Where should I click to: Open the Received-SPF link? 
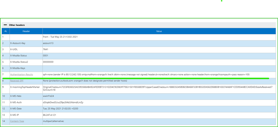pyautogui.click(x=17, y=81)
